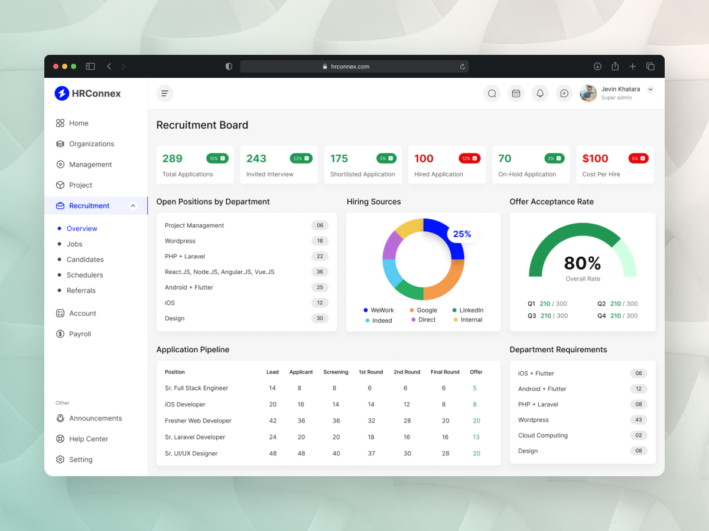Image resolution: width=709 pixels, height=531 pixels.
Task: Click the browser downloads icon
Action: pyautogui.click(x=597, y=67)
